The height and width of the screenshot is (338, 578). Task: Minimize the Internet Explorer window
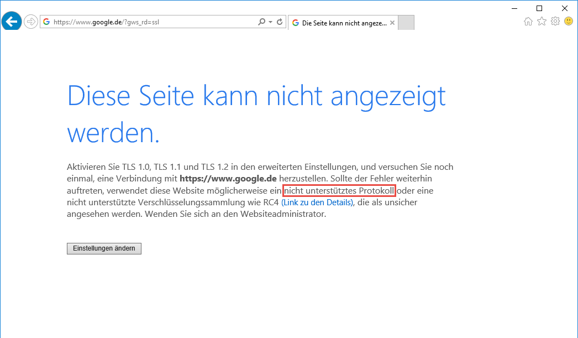(x=514, y=8)
